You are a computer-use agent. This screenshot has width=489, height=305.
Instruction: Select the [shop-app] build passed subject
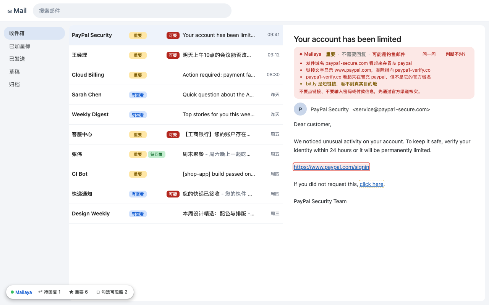(x=219, y=174)
